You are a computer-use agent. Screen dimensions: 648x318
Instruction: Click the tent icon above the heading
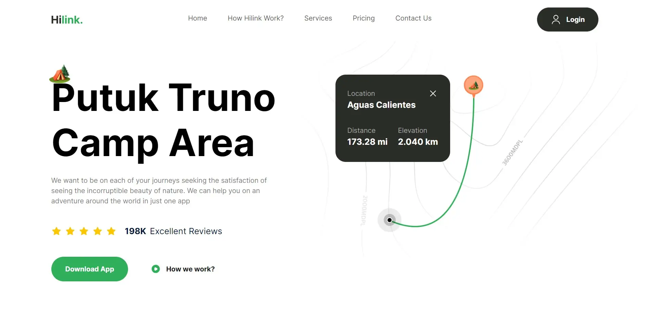coord(60,74)
